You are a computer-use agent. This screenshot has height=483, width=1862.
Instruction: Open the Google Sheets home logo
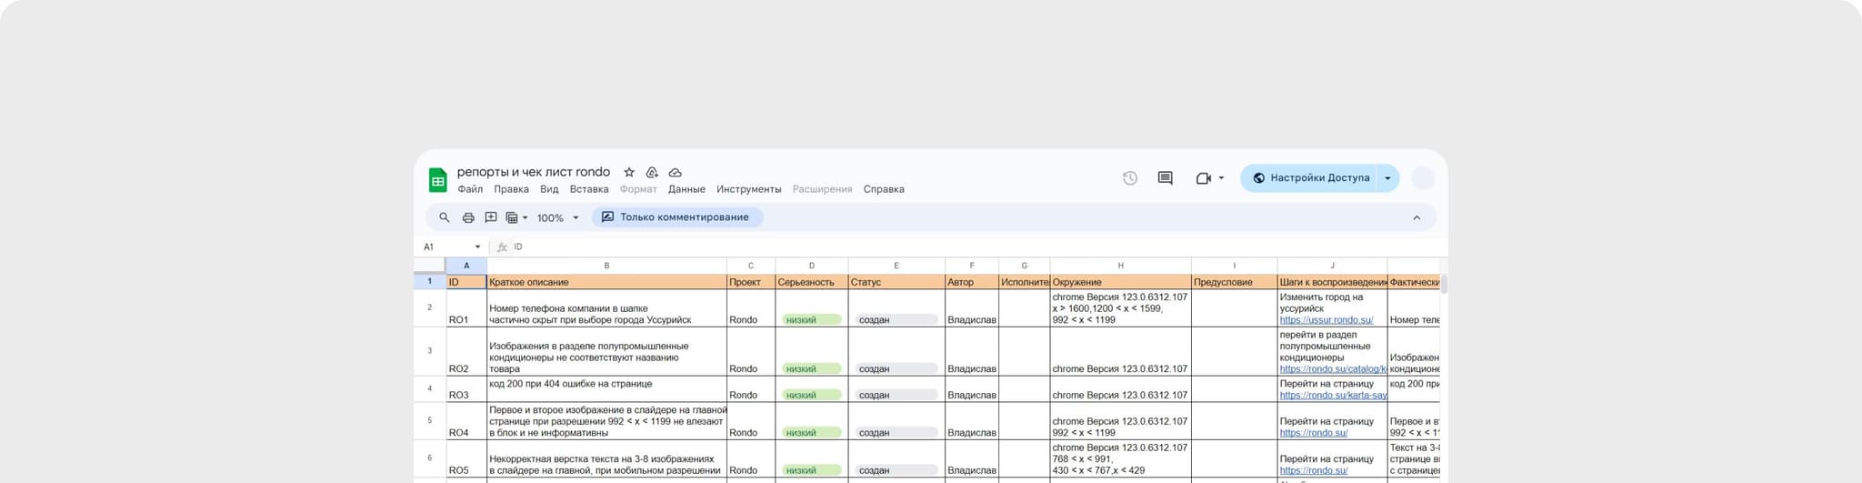(x=438, y=180)
